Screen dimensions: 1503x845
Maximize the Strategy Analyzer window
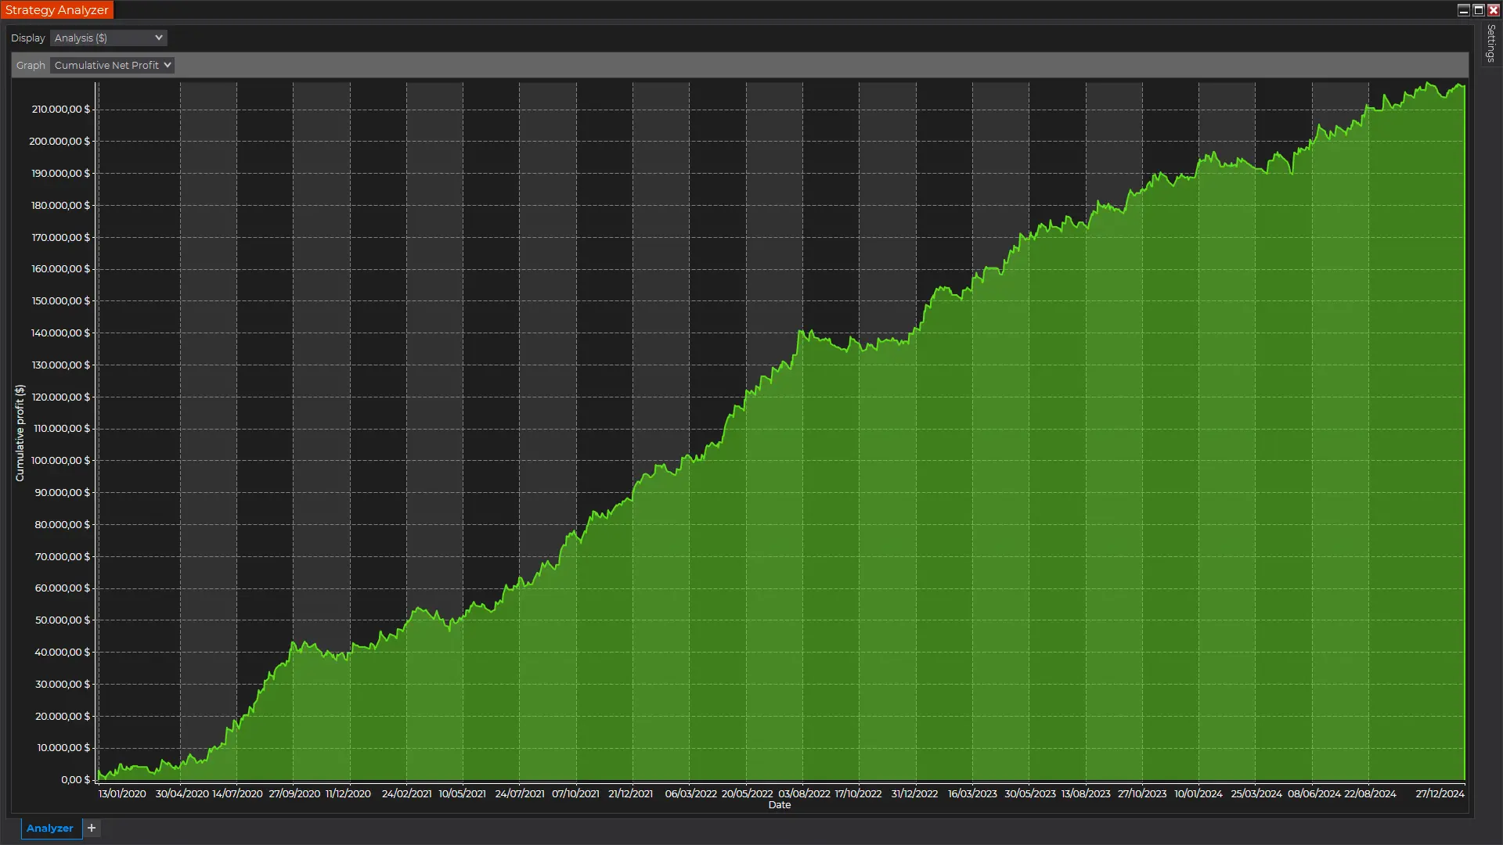coord(1479,10)
